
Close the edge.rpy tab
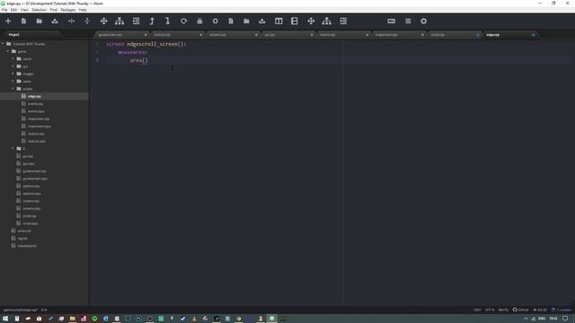[533, 35]
